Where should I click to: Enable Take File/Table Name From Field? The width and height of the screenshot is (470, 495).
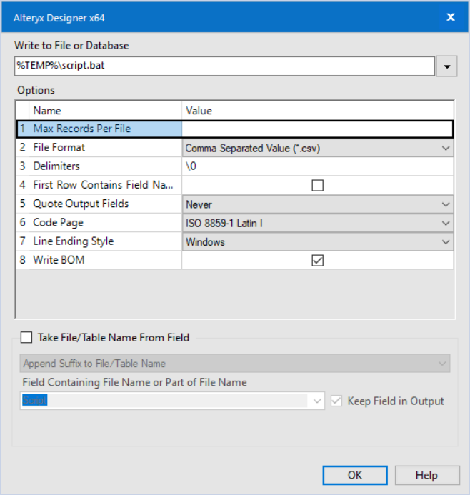point(26,337)
